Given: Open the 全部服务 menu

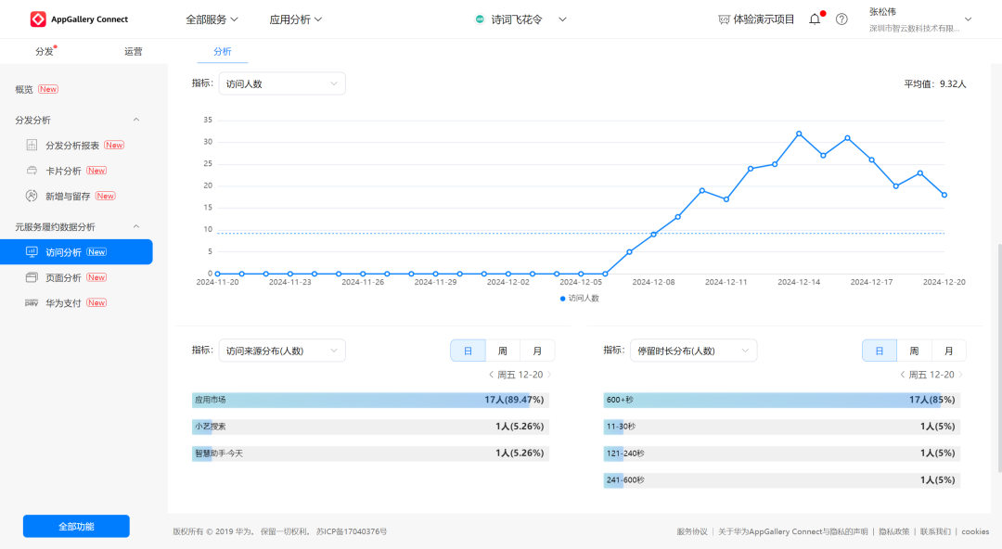Looking at the screenshot, I should point(212,19).
